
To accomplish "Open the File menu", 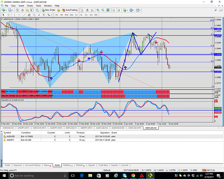I will click(x=6, y=6).
